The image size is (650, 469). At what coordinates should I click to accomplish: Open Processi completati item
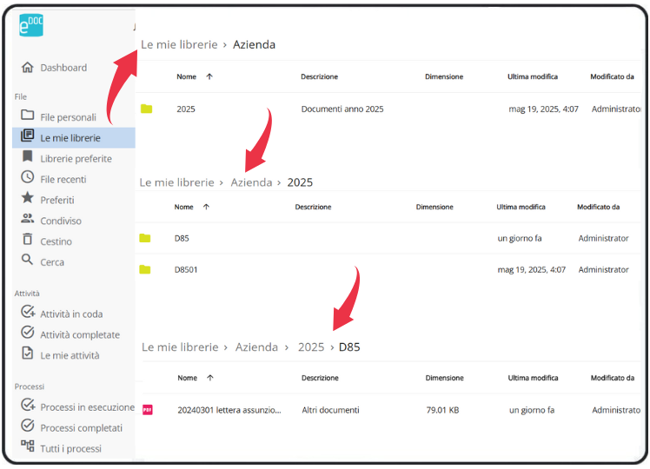point(81,427)
